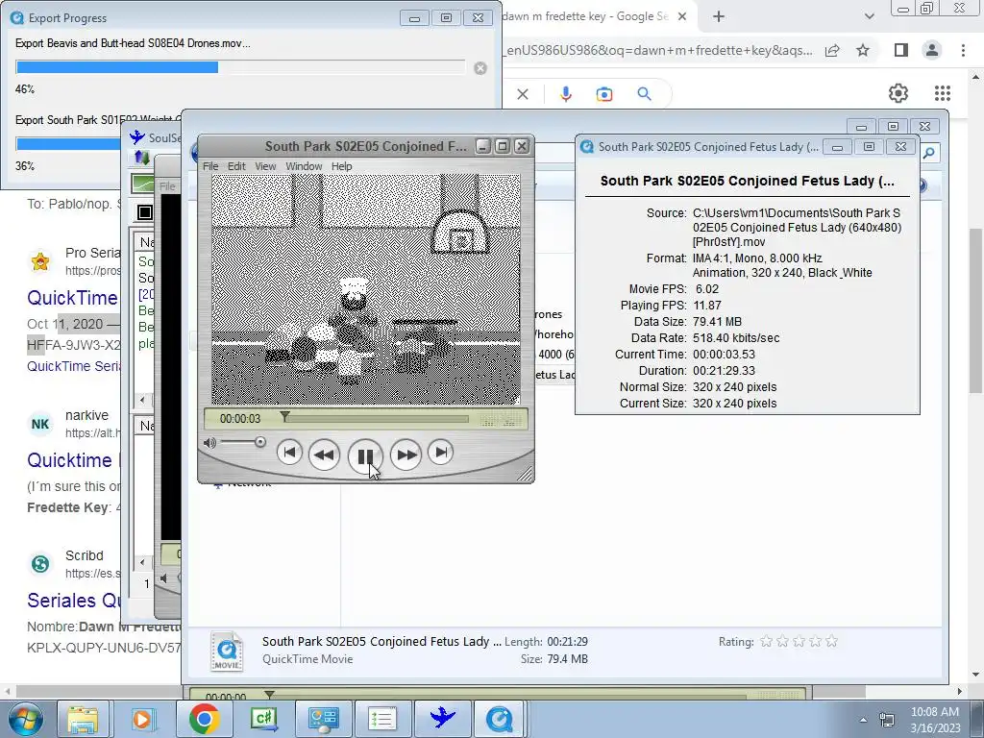
Task: Click the QuickTime player resize grip corner
Action: tap(525, 475)
